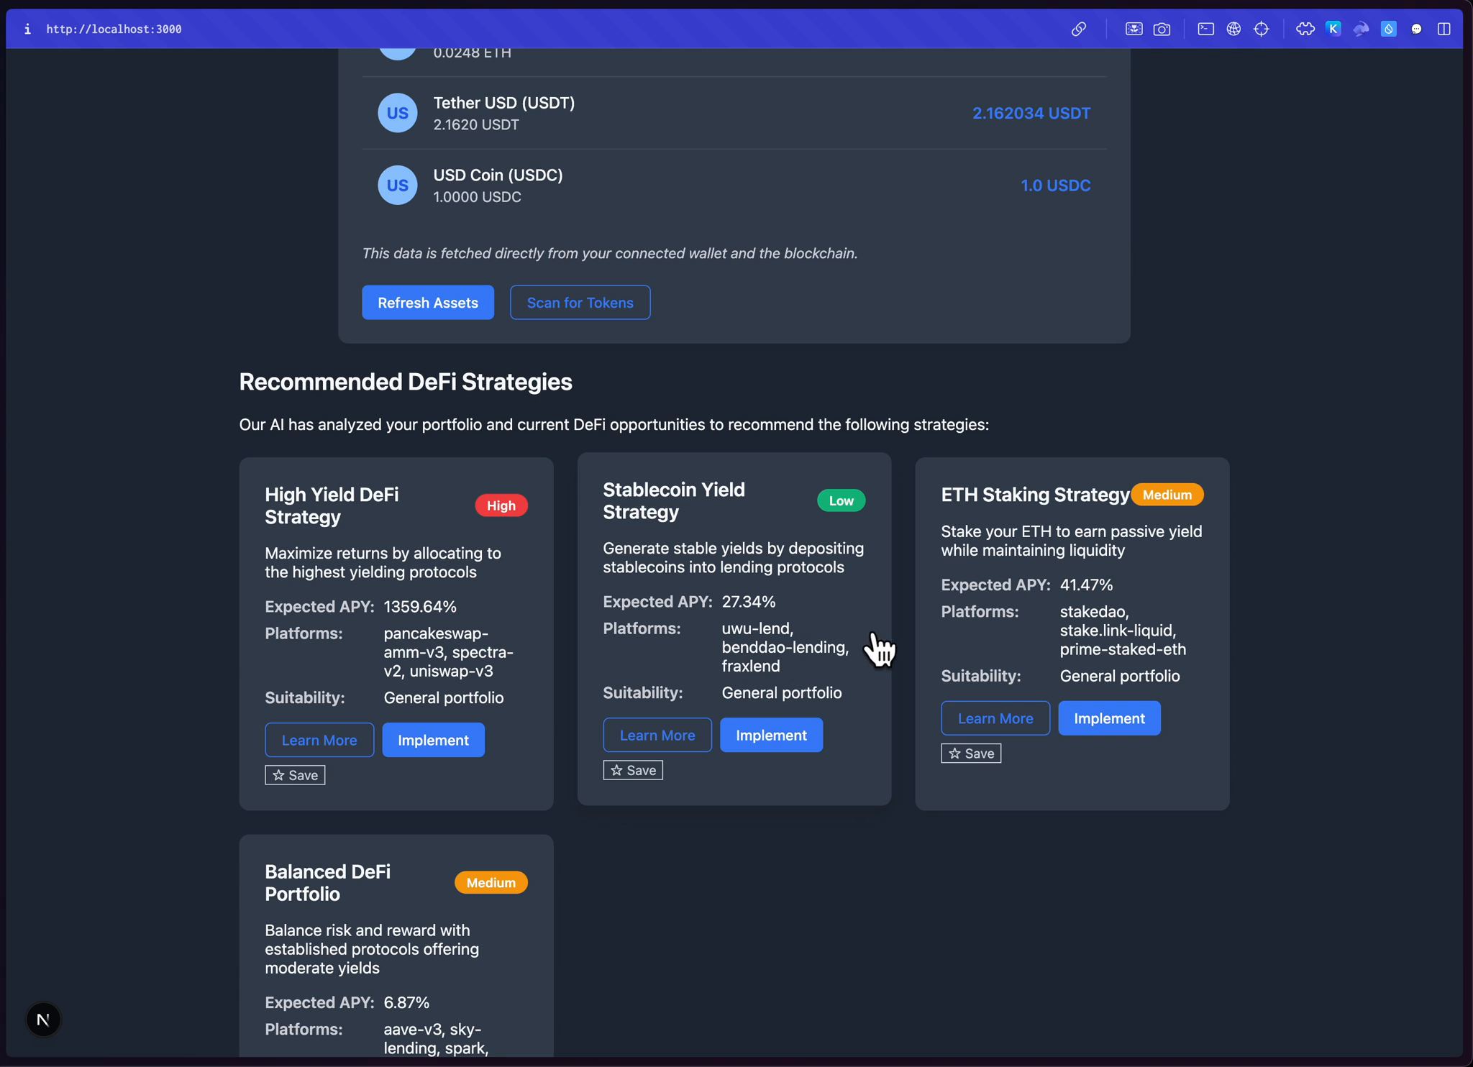The image size is (1473, 1067).
Task: Click the site info icon beside the URL
Action: [x=27, y=29]
